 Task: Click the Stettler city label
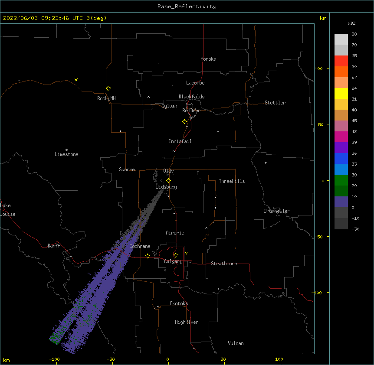point(275,103)
